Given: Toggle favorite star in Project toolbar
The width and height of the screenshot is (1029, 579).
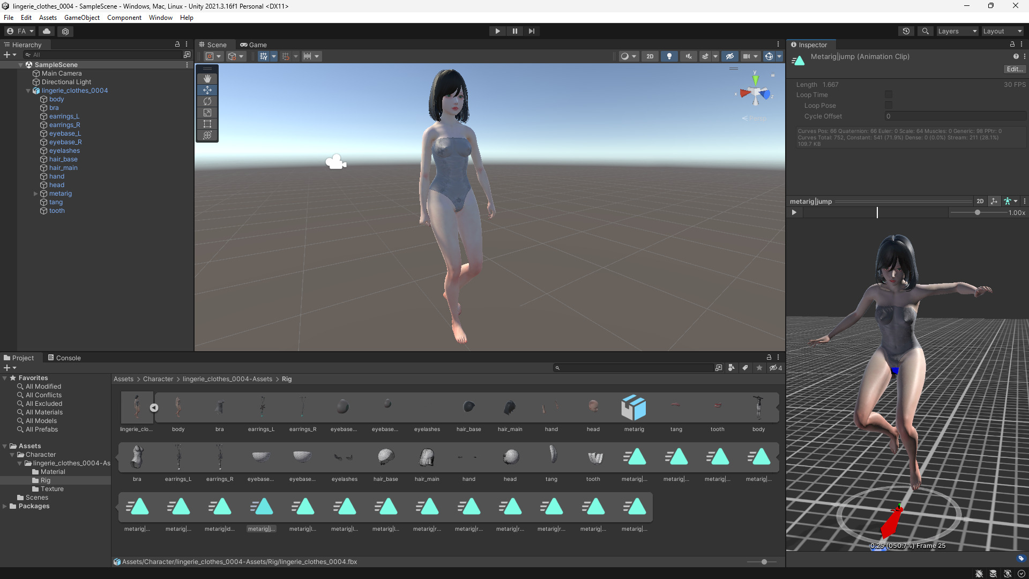Looking at the screenshot, I should (x=759, y=368).
